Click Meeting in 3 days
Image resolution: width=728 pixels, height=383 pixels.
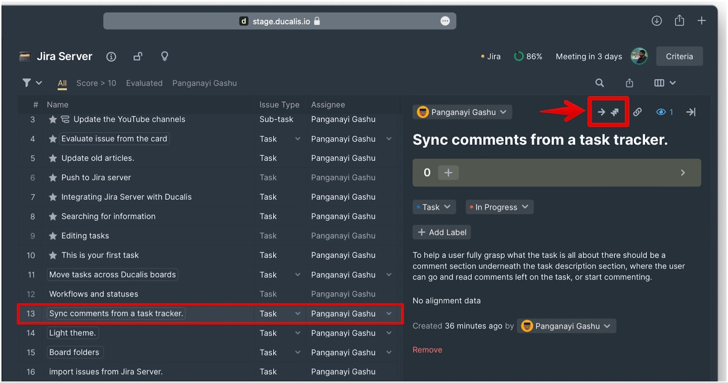click(589, 56)
